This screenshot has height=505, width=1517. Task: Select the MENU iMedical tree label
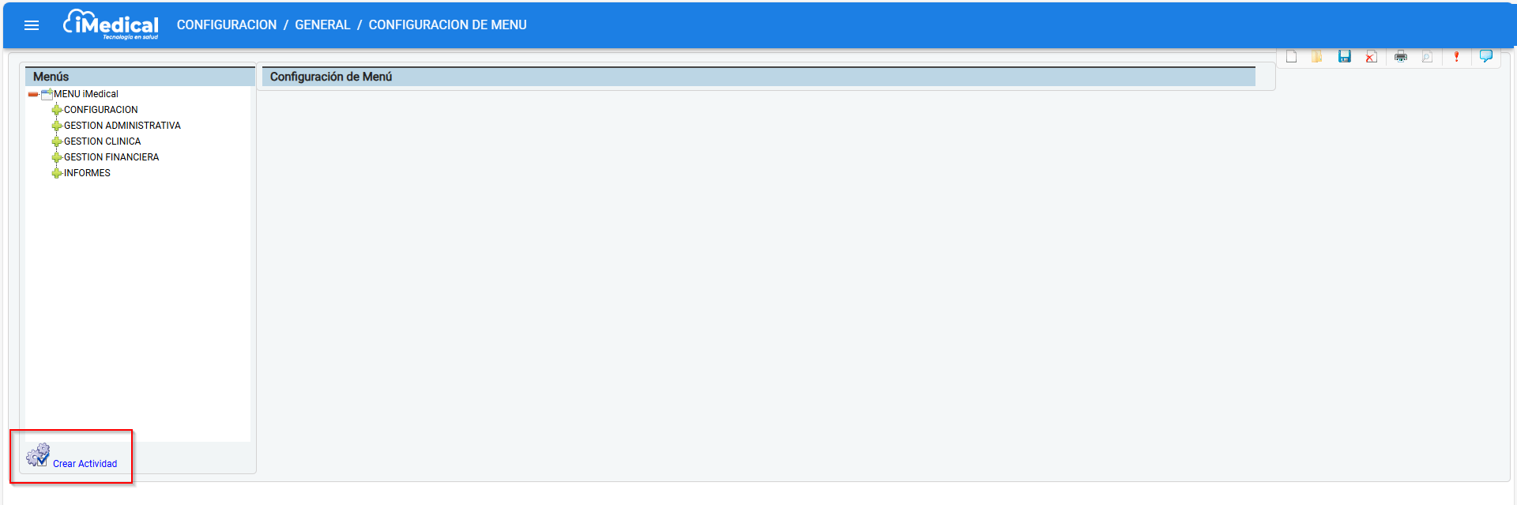(86, 94)
